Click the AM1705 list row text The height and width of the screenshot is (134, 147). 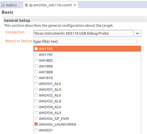point(46,49)
